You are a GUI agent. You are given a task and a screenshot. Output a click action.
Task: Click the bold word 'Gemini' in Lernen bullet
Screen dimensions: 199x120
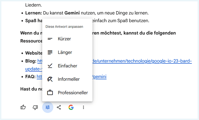(72, 13)
